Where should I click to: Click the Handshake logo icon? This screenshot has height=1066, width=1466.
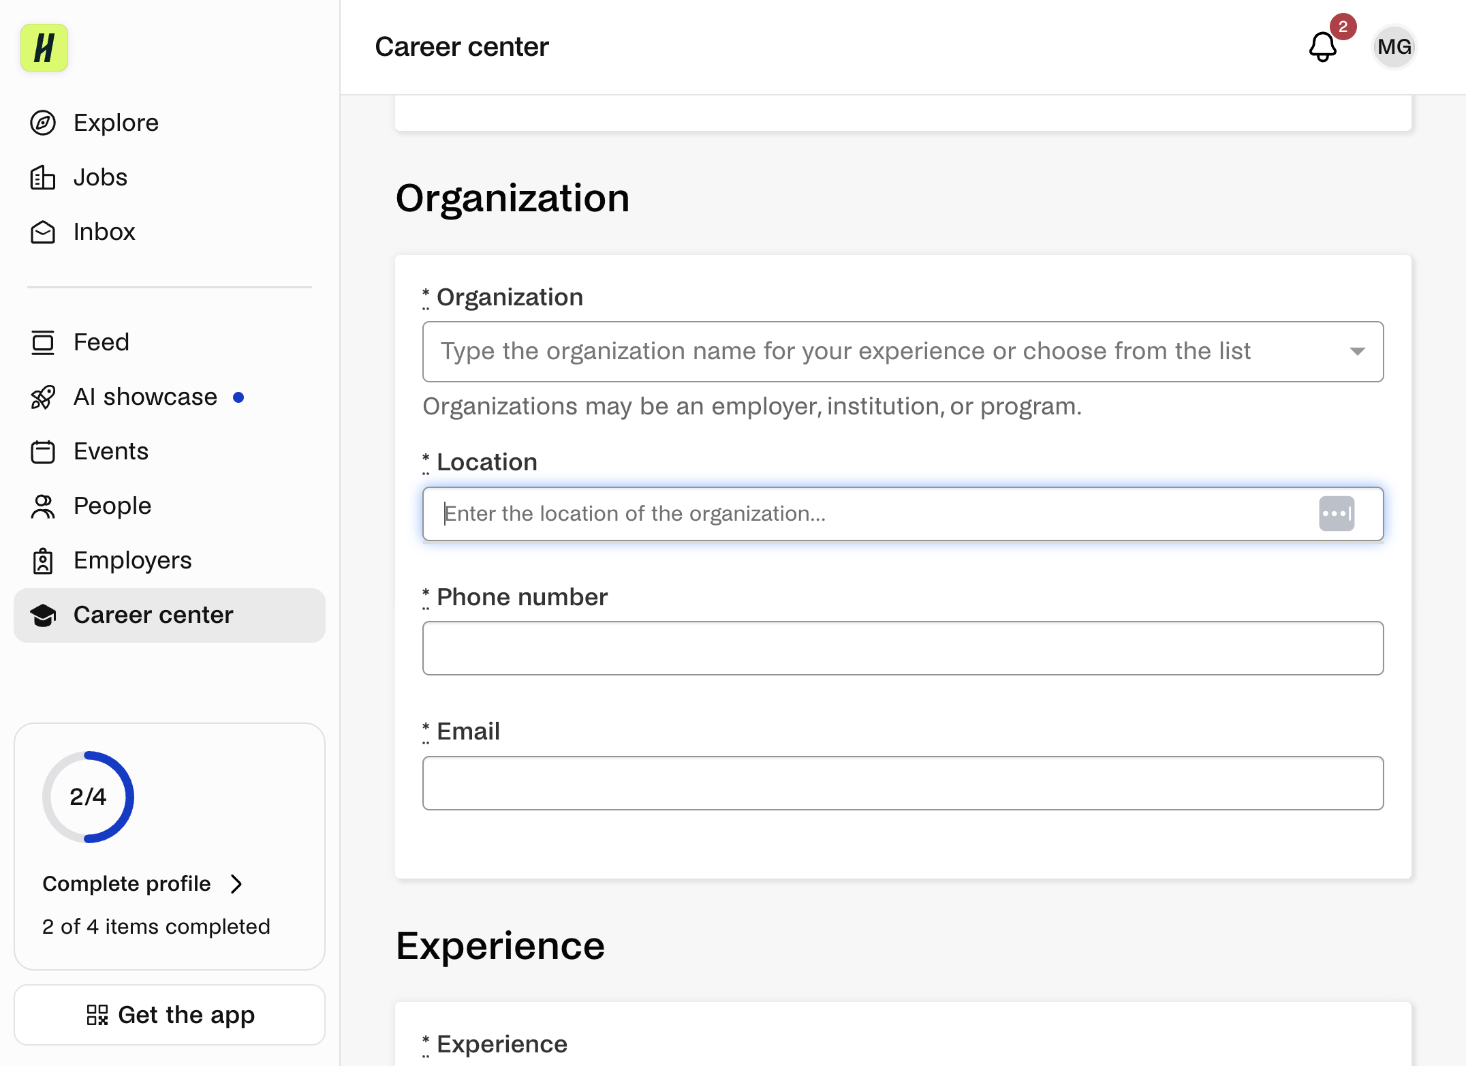click(x=44, y=48)
